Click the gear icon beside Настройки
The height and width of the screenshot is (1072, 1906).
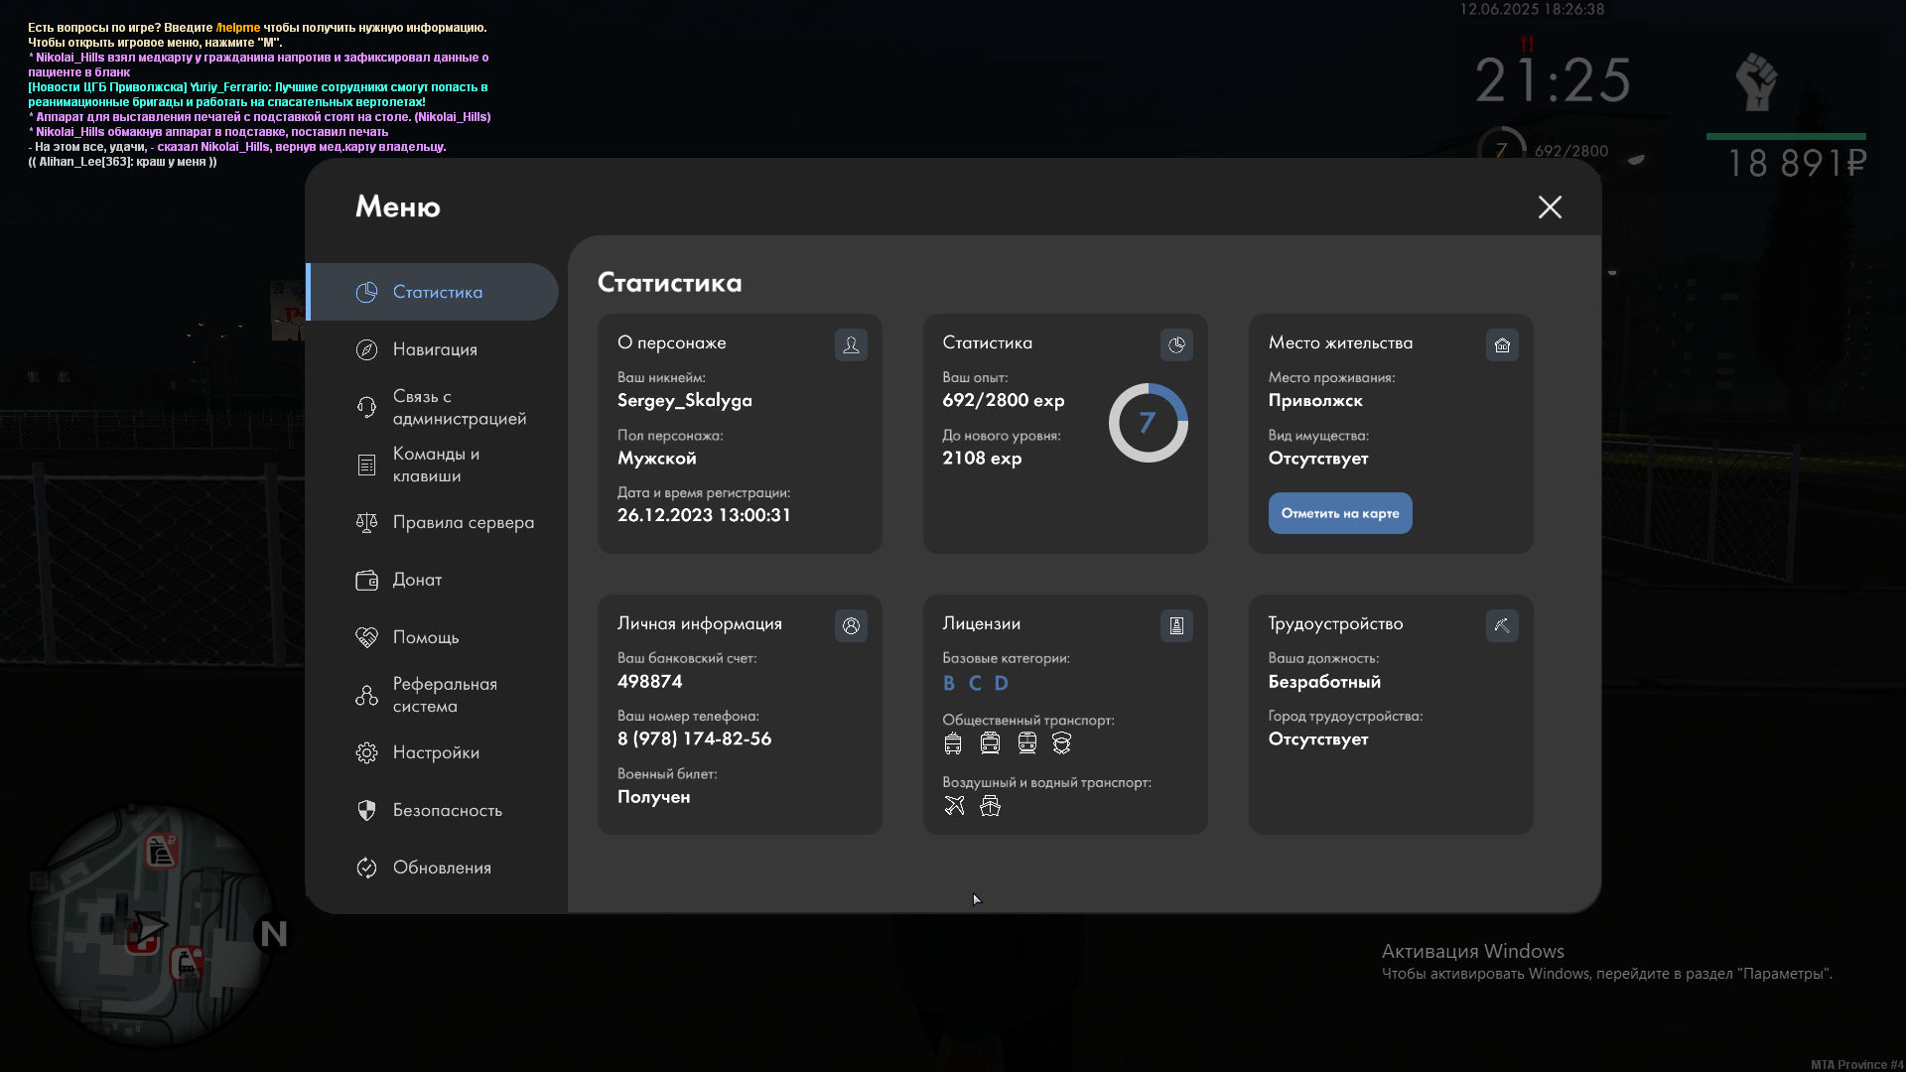point(366,752)
